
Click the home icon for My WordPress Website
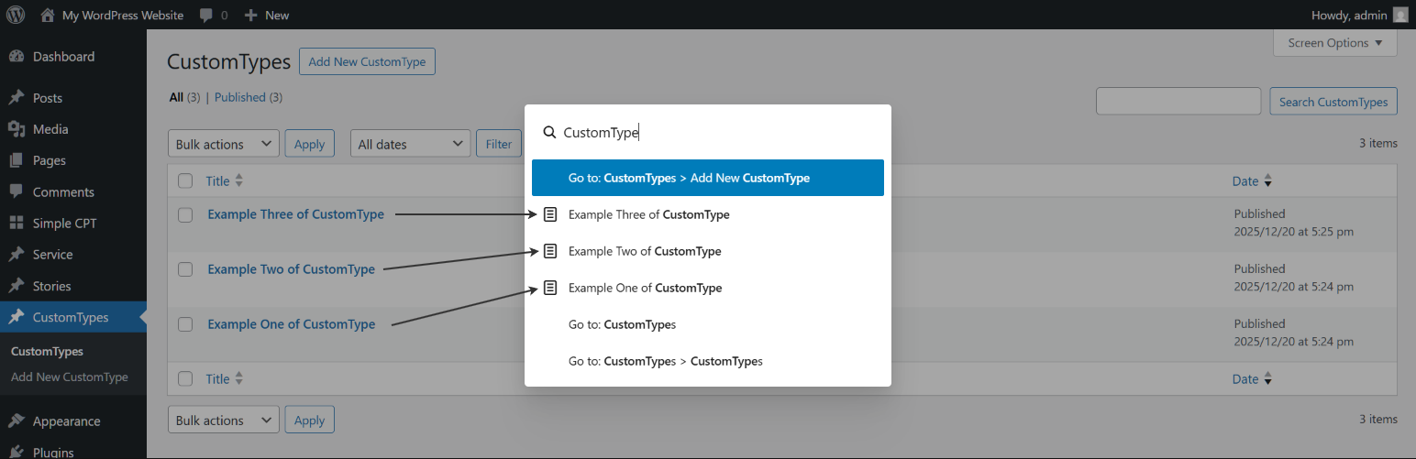click(48, 15)
